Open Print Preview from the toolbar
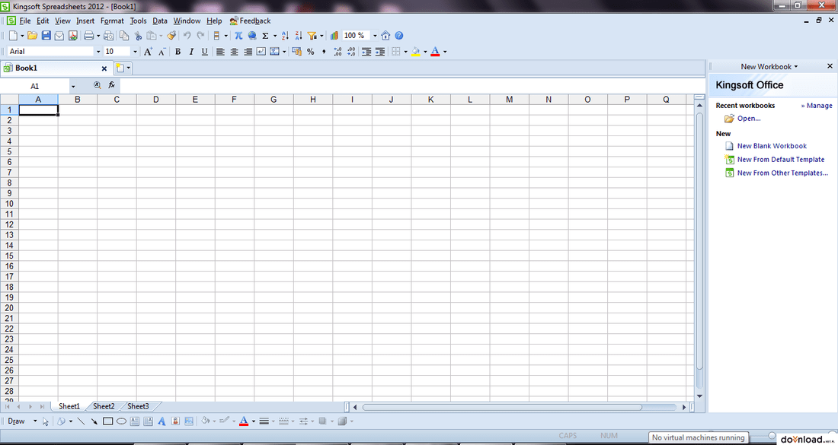The width and height of the screenshot is (838, 445). point(108,36)
